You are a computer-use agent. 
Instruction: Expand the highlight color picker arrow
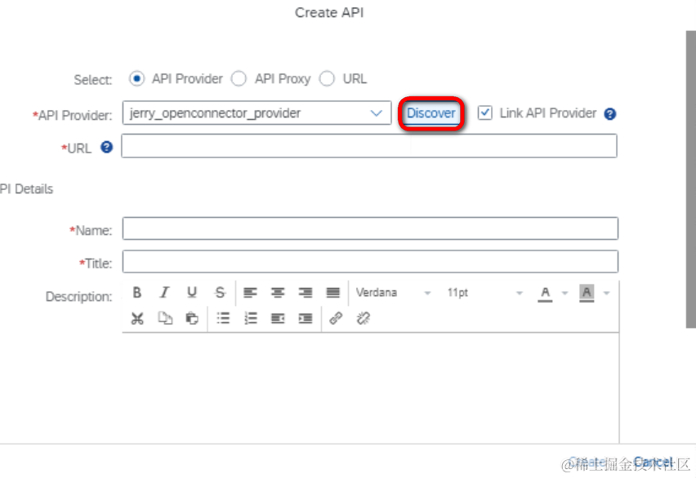(607, 293)
